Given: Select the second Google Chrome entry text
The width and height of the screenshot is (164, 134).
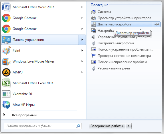Looking at the screenshot, I should coord(25,29).
